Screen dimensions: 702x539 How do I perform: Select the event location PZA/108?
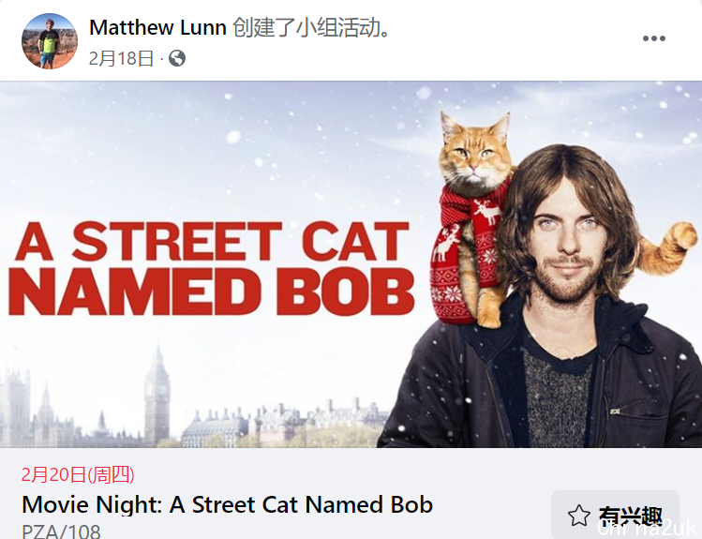pos(61,532)
